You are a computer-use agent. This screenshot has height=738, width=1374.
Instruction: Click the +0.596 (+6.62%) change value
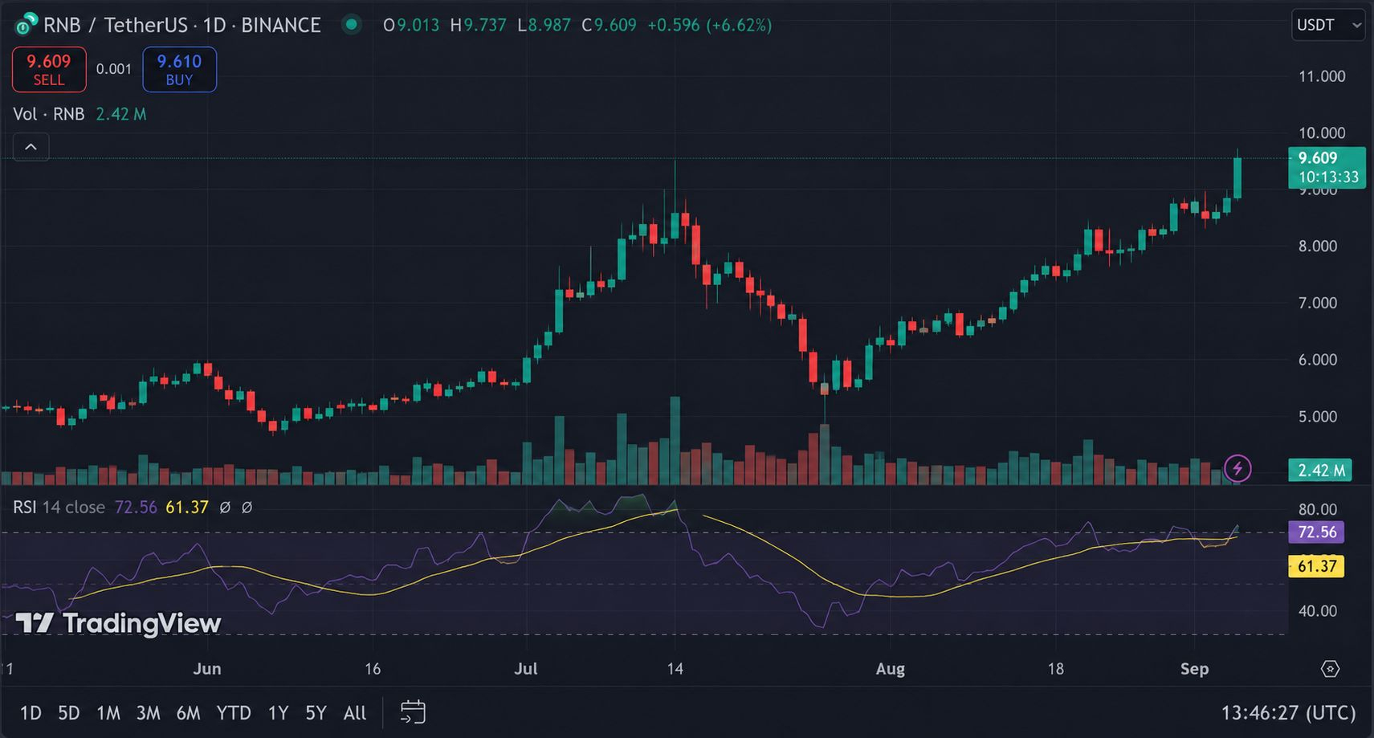click(x=710, y=25)
